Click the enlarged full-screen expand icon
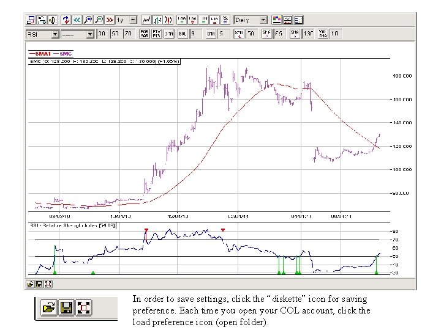 pos(83,307)
